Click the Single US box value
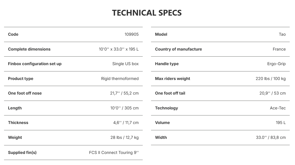 (126, 64)
